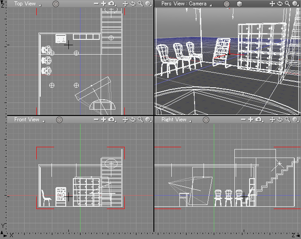Zoom in with plus in Front View

(104, 119)
